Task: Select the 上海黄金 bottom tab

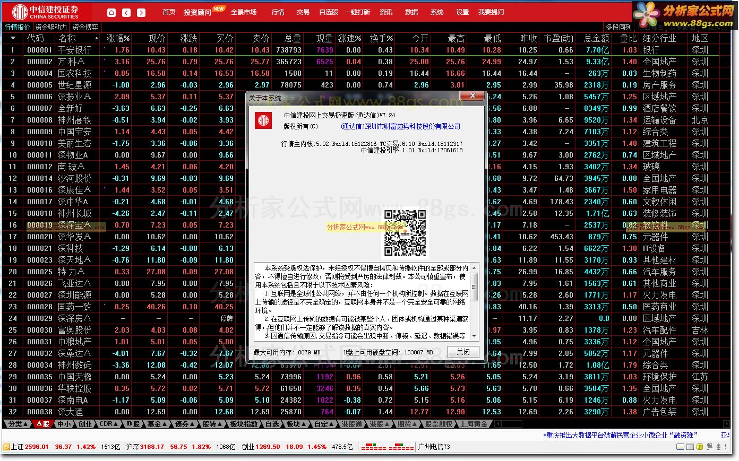Action: 474,424
